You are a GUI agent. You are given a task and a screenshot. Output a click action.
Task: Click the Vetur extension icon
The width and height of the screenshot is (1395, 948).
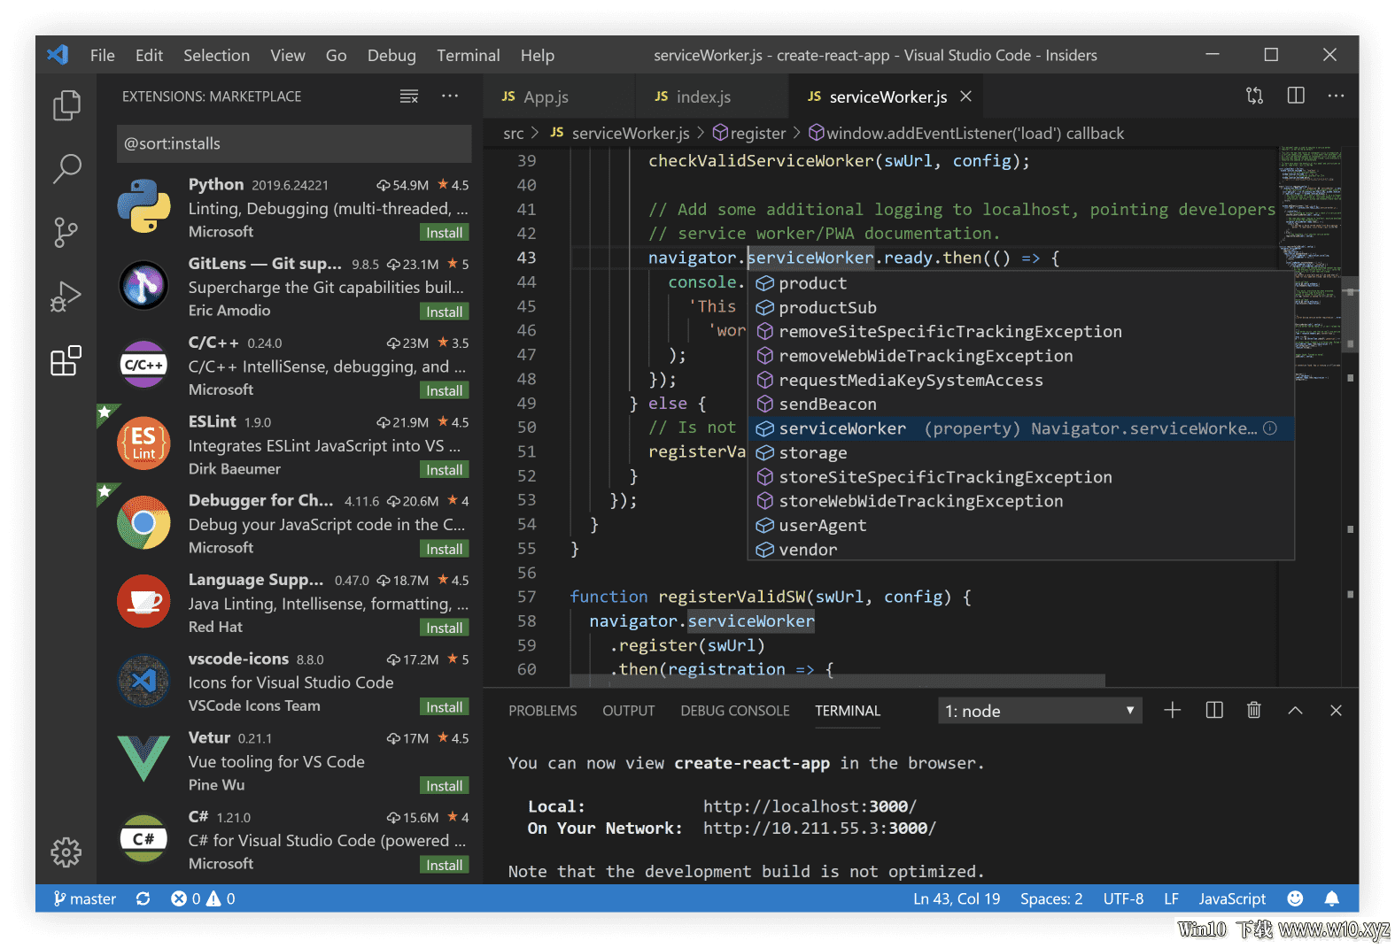click(143, 759)
